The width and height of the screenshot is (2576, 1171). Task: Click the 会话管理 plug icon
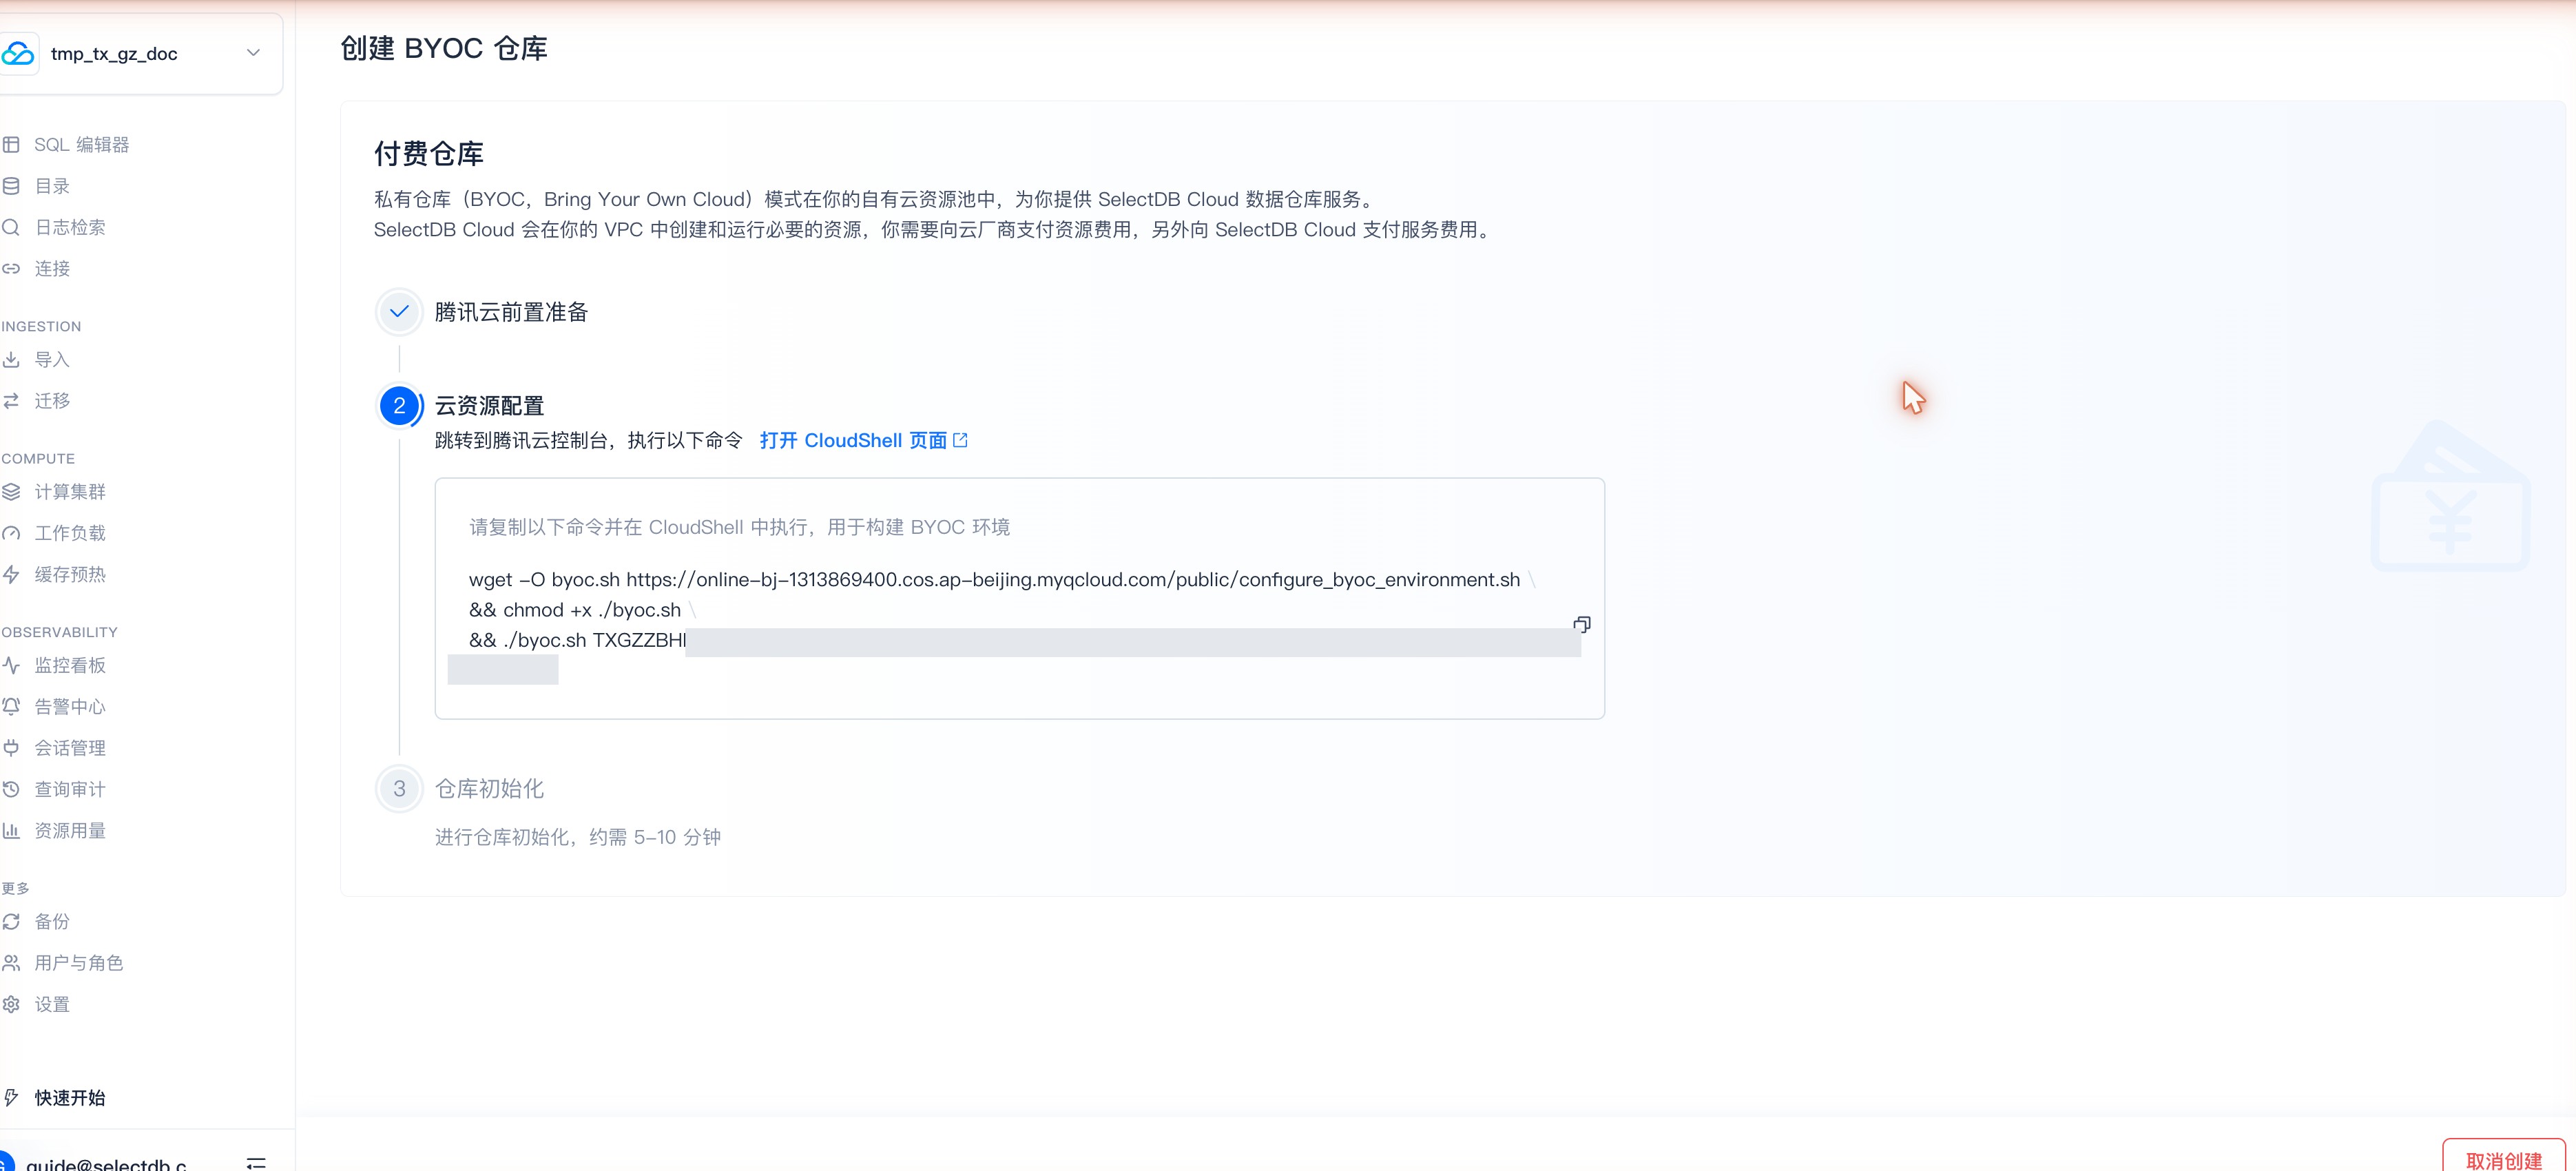point(11,747)
